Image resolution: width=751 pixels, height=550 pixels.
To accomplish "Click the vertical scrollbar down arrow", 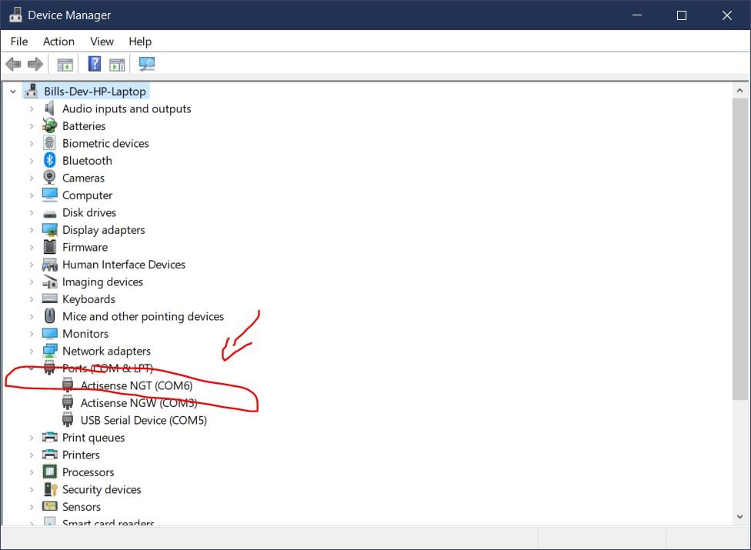I will tap(740, 516).
